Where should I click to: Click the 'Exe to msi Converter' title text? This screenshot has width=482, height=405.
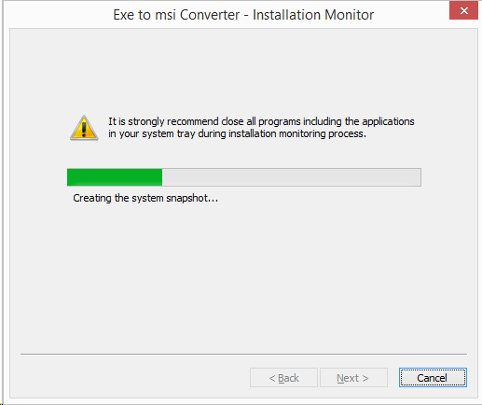(176, 15)
